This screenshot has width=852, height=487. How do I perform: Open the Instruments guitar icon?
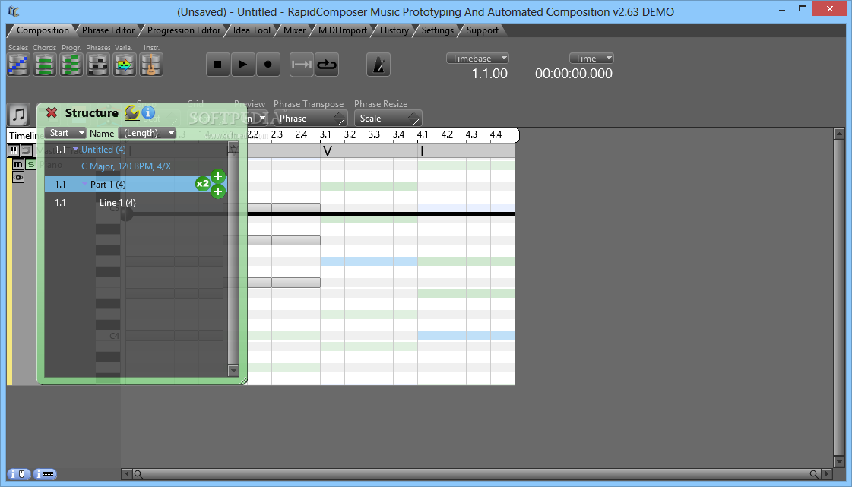(x=151, y=65)
